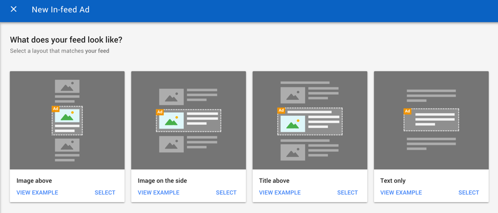Click the orange Ad badge in Image above preview

(55, 109)
